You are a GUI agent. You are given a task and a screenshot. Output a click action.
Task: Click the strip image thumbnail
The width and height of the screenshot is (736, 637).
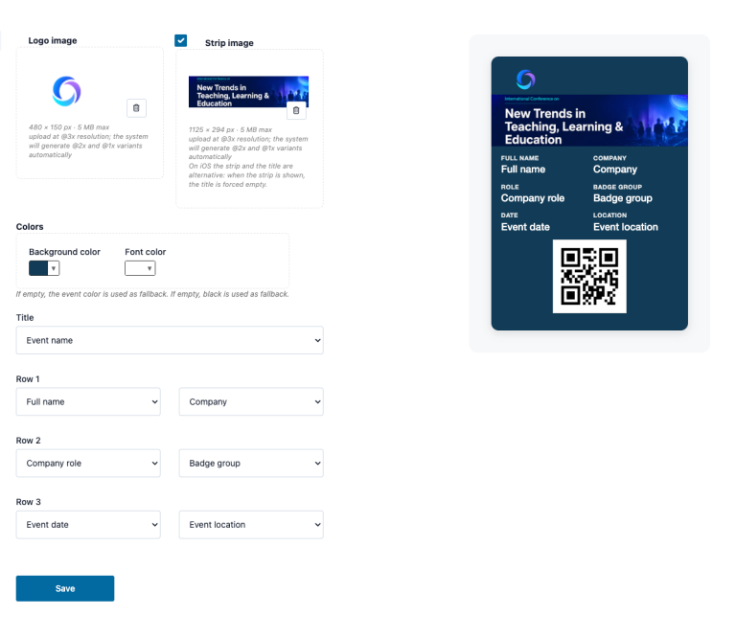pos(248,91)
